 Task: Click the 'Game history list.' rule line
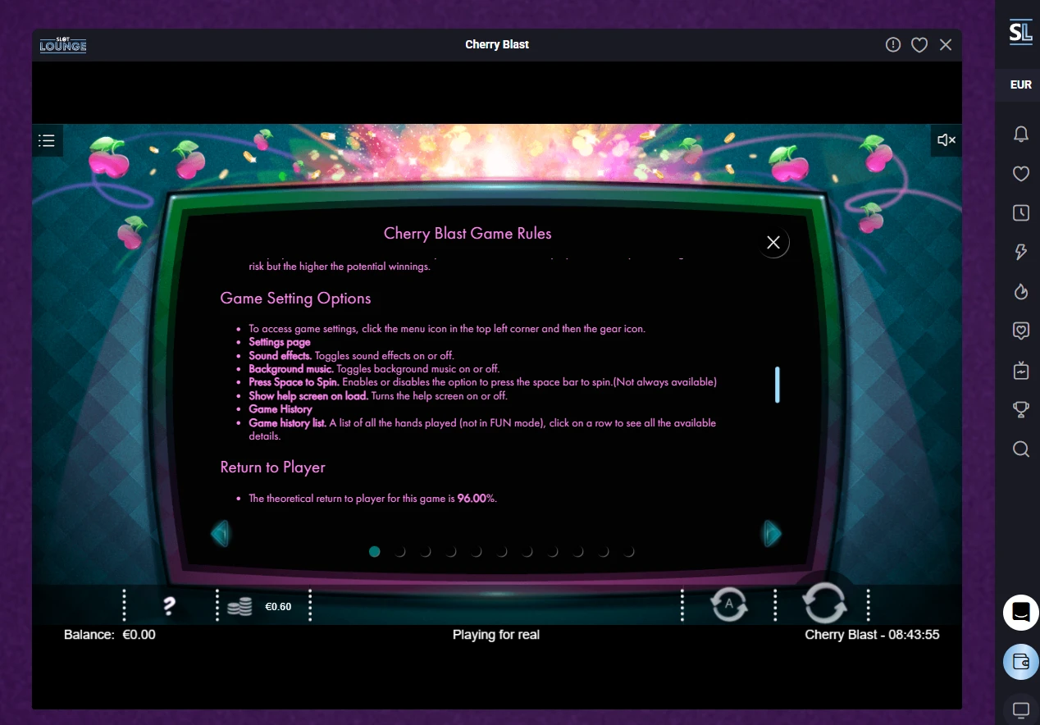point(482,430)
